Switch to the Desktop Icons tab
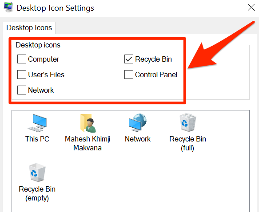 tap(29, 27)
